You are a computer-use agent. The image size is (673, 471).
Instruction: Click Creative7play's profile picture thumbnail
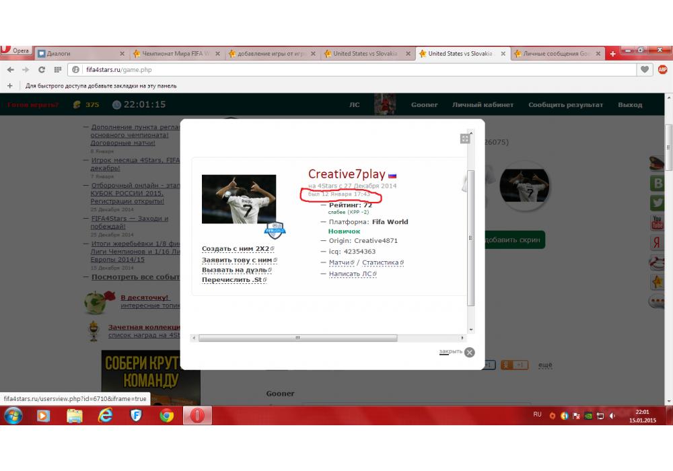239,199
